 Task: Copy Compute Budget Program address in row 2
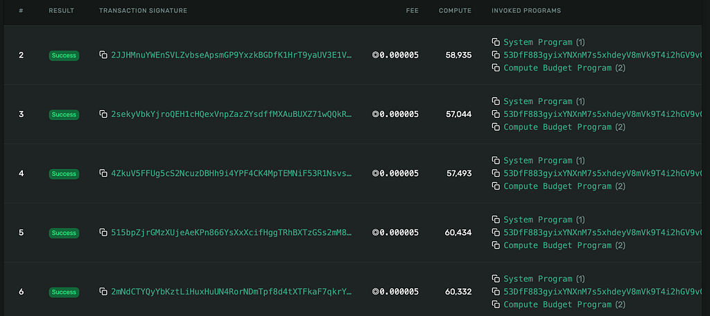point(496,68)
